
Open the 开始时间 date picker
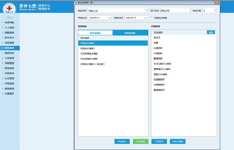(109, 18)
